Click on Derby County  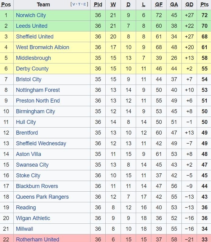(32, 69)
